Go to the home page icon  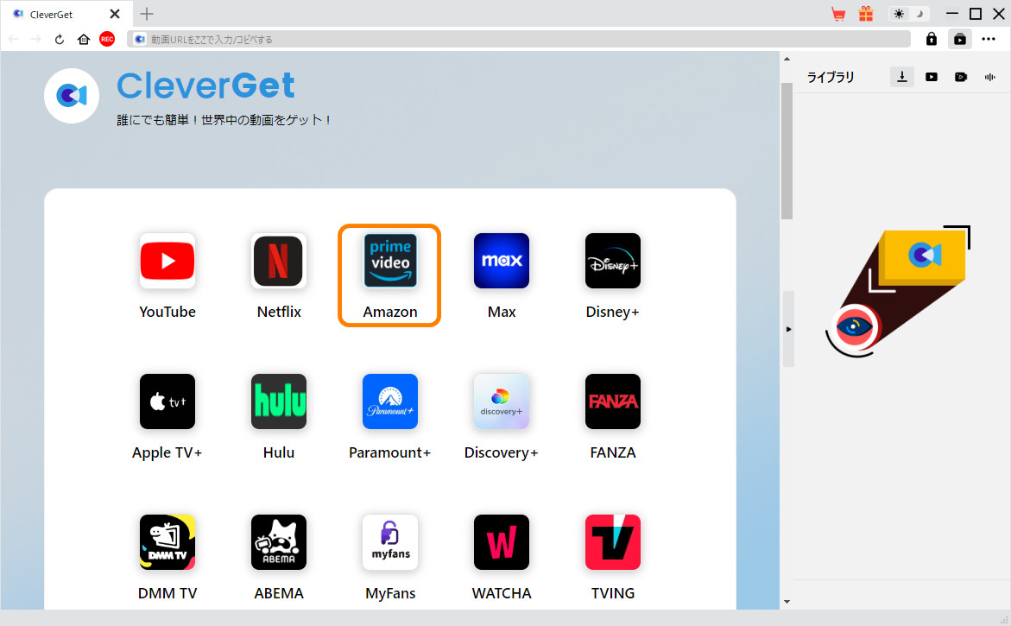point(83,40)
